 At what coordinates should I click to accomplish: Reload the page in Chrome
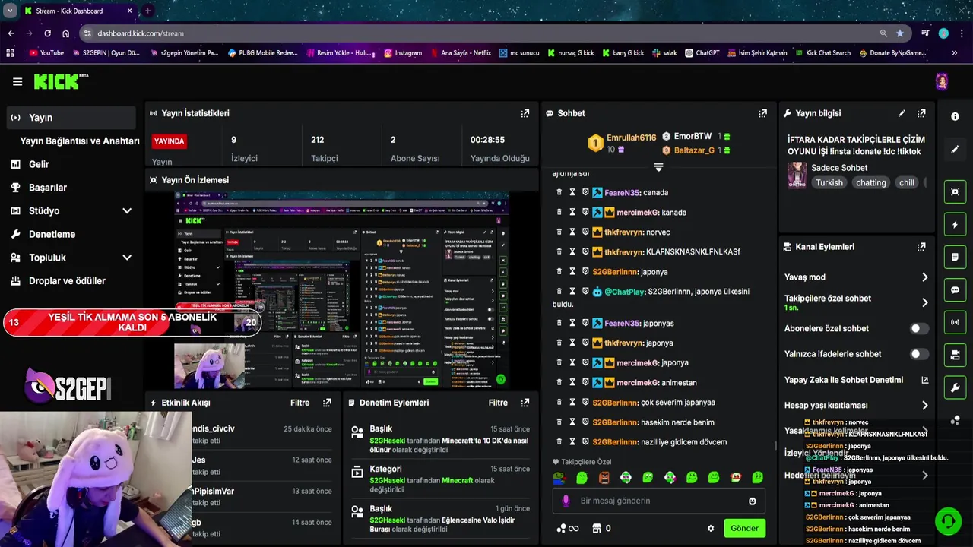[x=47, y=33]
